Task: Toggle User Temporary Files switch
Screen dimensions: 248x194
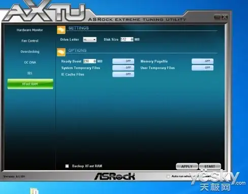Action: pos(202,68)
